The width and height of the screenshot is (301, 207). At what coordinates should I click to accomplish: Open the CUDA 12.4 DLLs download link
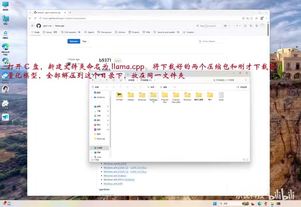[x=138, y=167]
